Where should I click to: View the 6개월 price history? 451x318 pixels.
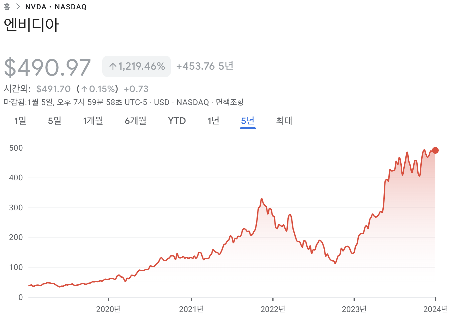coord(135,121)
